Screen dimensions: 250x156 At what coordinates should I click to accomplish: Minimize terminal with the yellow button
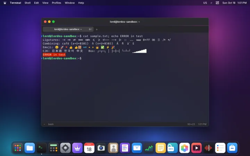pos(49,21)
